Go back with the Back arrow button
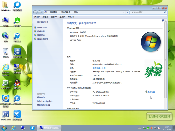 pos(35,12)
